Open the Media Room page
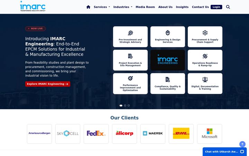The width and height of the screenshot is (249, 156). [x=145, y=7]
